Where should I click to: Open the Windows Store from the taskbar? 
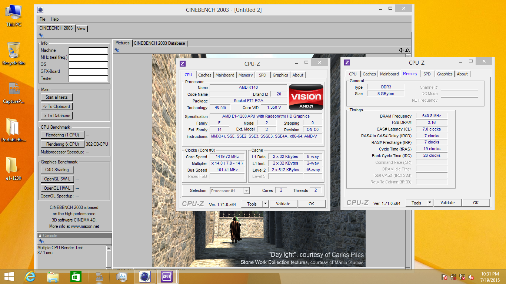76,277
